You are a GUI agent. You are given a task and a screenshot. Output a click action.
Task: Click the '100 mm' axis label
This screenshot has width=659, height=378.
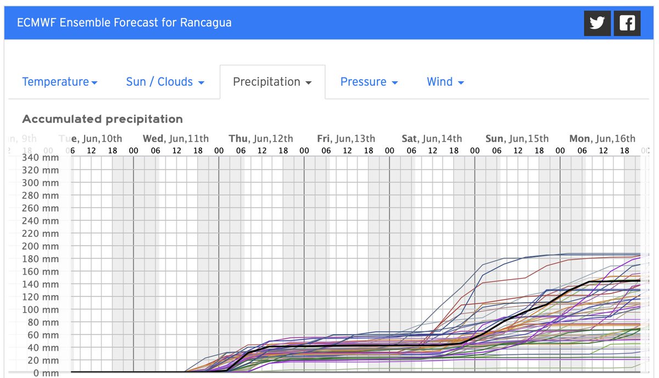tap(40, 309)
